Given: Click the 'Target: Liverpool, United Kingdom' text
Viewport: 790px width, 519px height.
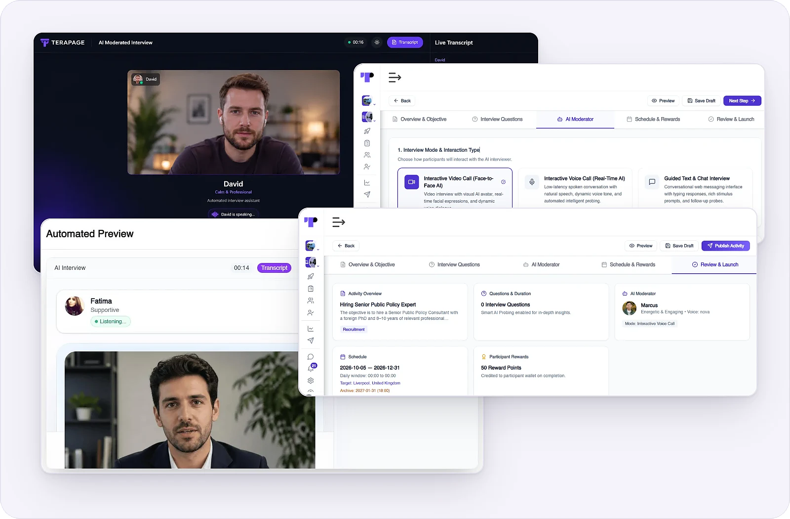Looking at the screenshot, I should click(x=370, y=383).
